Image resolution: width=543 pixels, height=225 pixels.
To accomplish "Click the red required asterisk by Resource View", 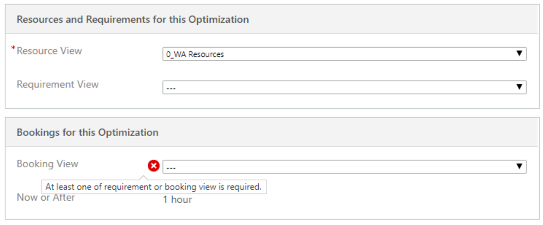I will click(x=14, y=49).
